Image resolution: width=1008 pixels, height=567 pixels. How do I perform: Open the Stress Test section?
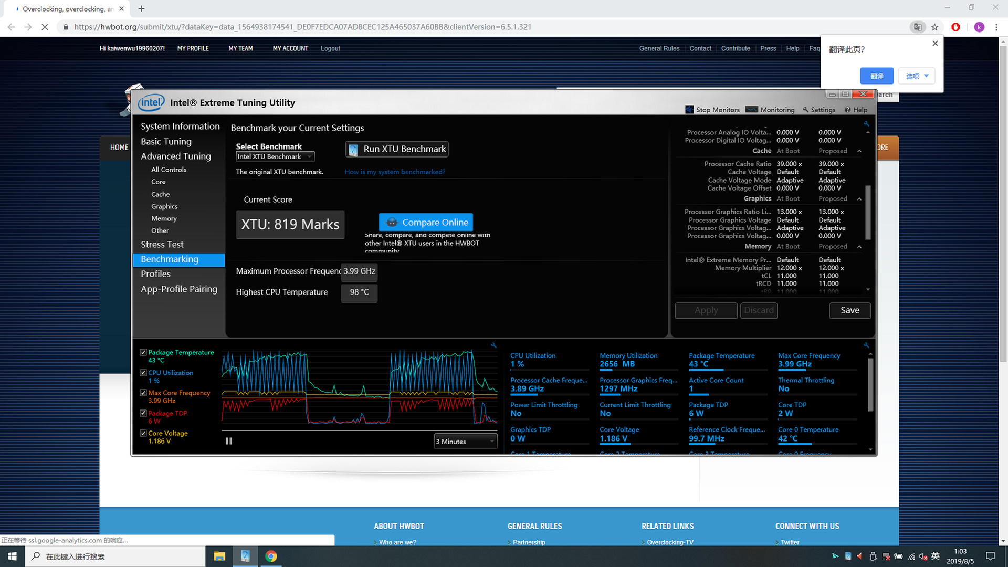click(x=162, y=245)
